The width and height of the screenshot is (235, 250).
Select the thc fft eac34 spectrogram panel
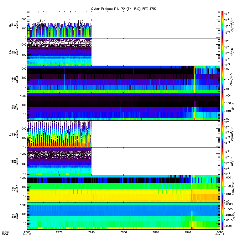coord(123,134)
